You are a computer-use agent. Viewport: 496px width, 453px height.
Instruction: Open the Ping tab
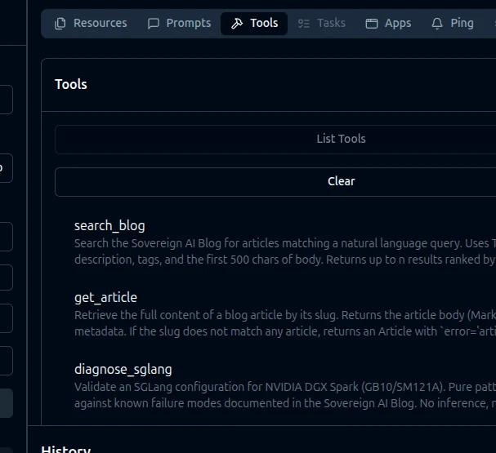[453, 24]
